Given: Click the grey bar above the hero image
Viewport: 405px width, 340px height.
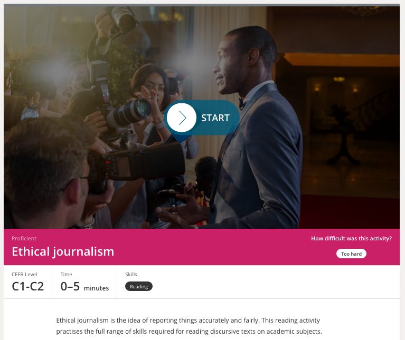Looking at the screenshot, I should coord(202,5).
